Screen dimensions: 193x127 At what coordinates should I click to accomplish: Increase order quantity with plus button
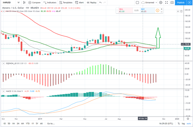tap(161, 9)
